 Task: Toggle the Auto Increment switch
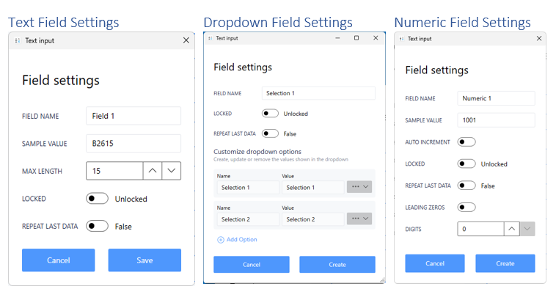coord(467,142)
